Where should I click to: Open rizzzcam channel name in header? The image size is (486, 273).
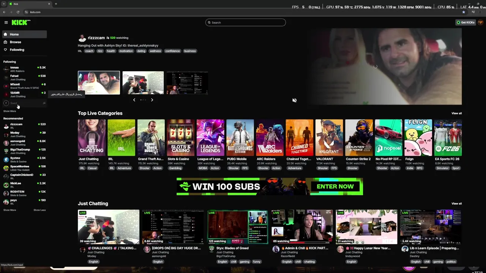point(96,38)
